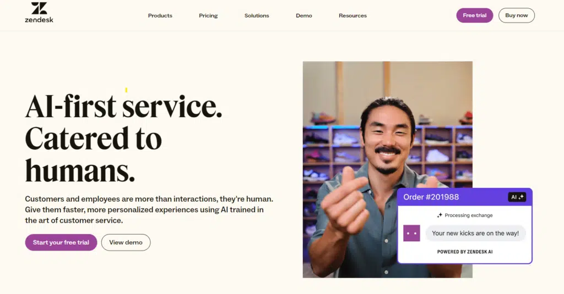
Task: Open the Products menu
Action: coord(160,15)
